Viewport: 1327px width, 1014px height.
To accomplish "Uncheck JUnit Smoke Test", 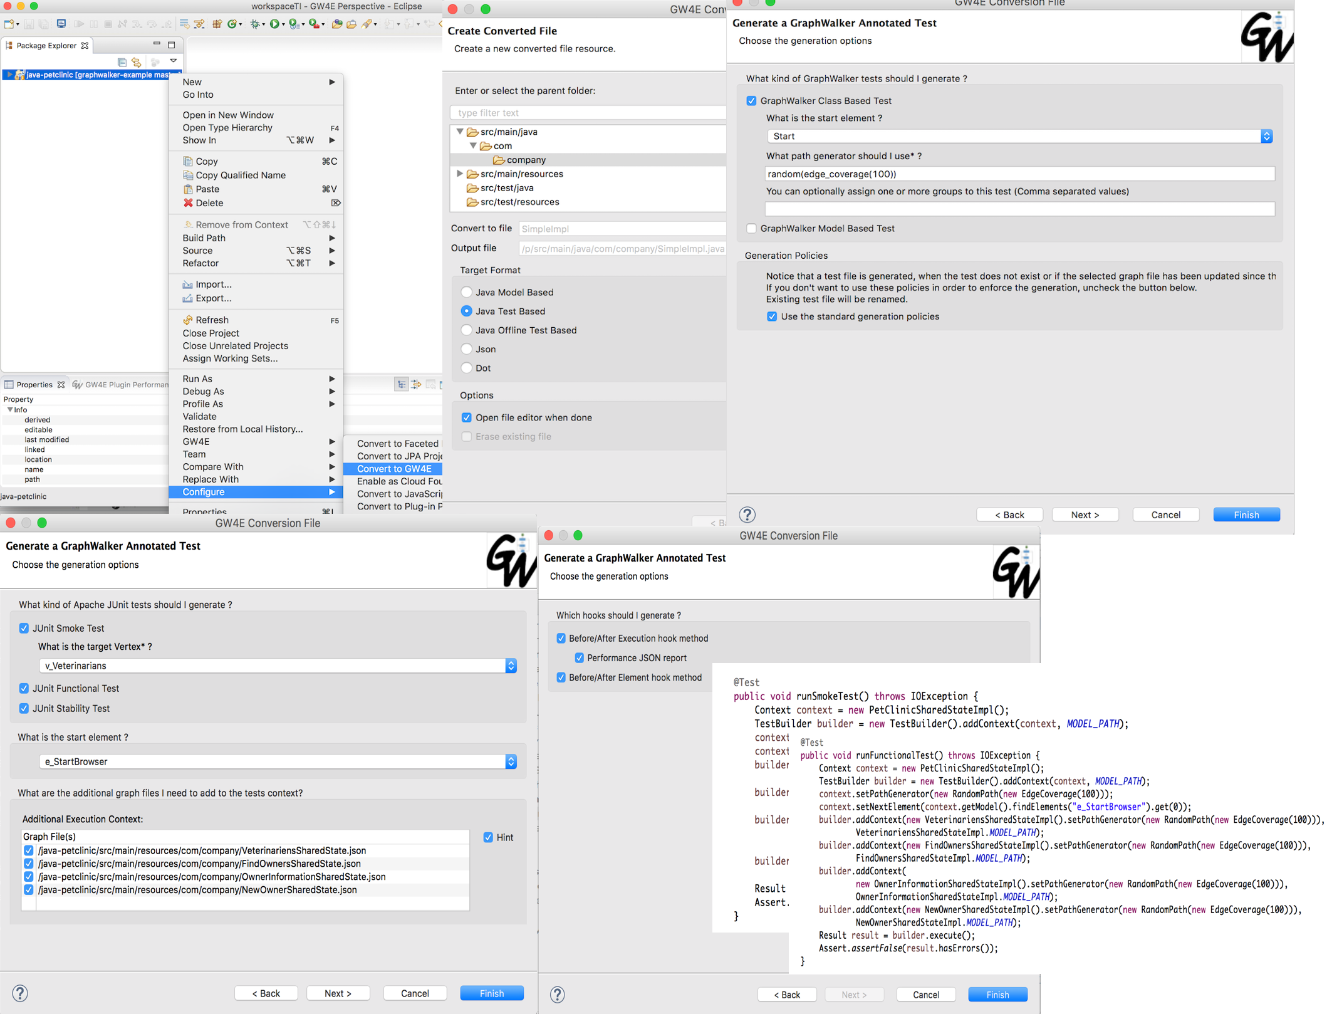I will (24, 628).
